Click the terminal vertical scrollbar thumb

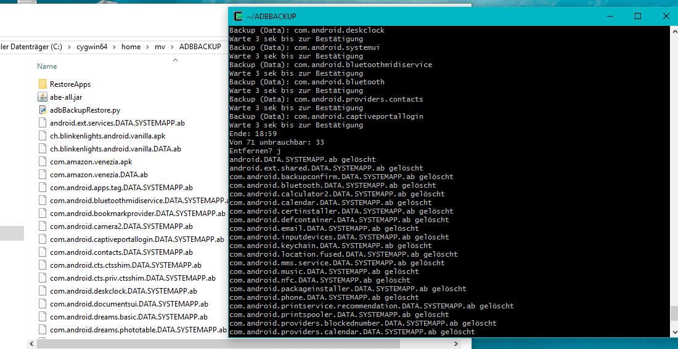coord(674,313)
